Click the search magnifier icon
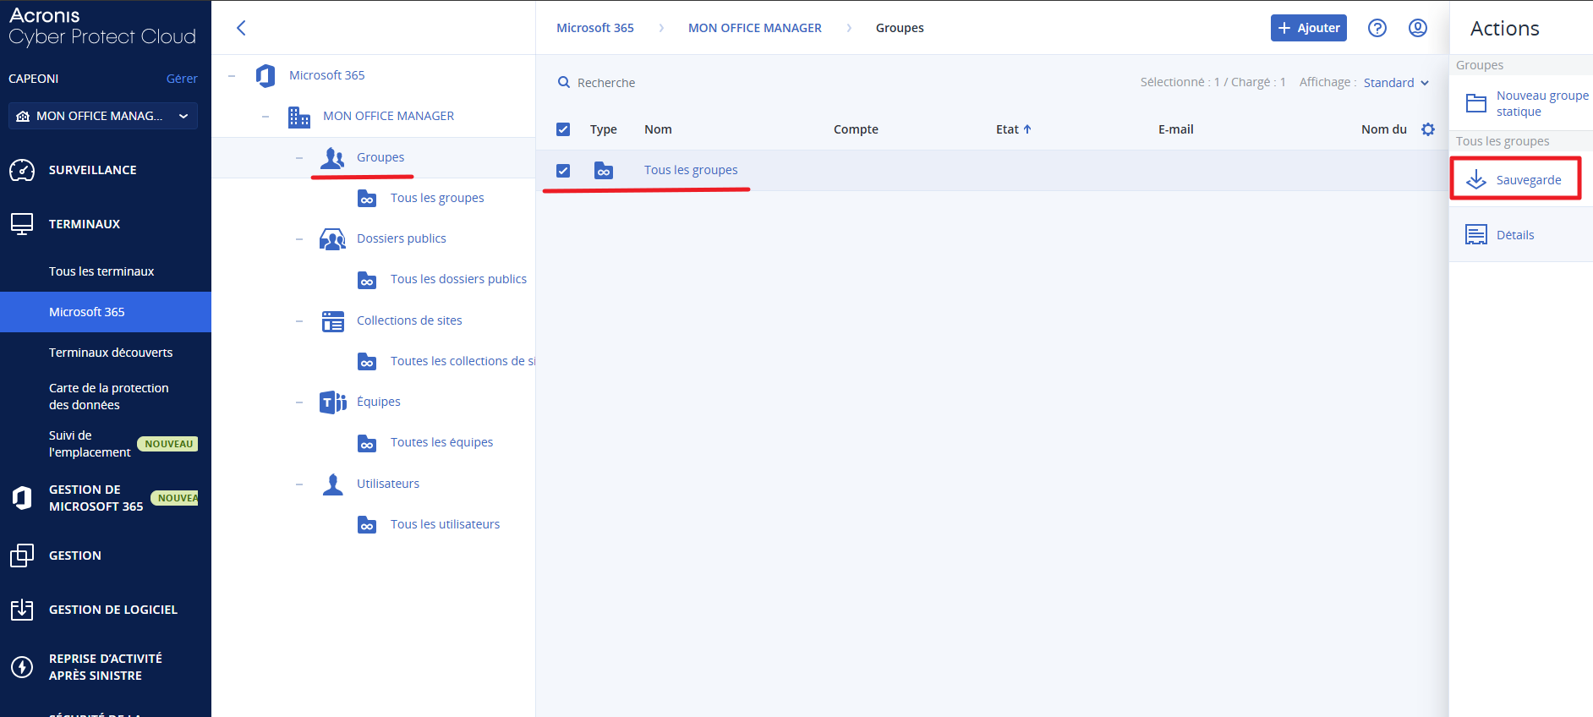Viewport: 1593px width, 717px height. (564, 83)
